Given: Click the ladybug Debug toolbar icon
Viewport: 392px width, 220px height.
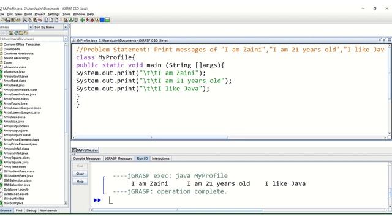Looking at the screenshot, I should 92,20.
